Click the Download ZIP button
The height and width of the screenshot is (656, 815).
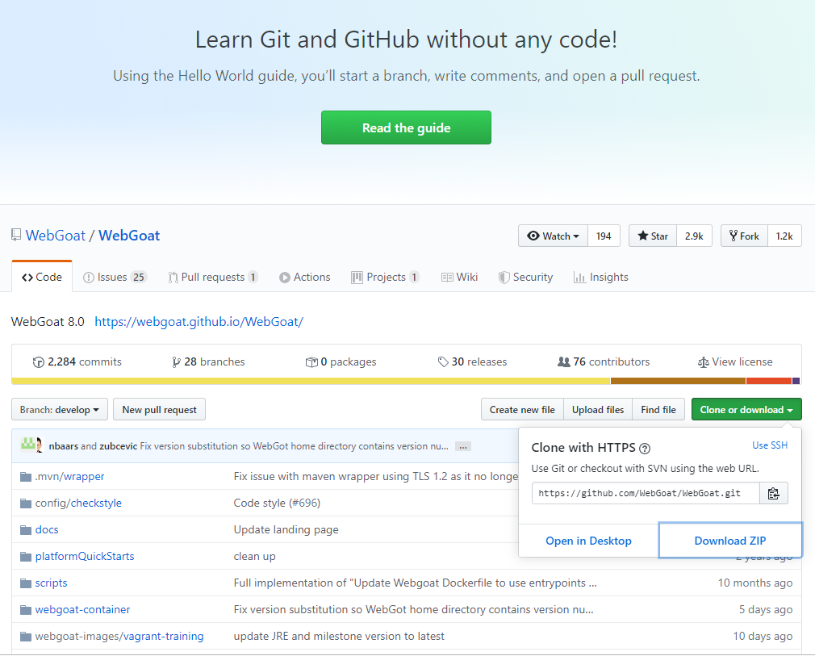click(x=729, y=541)
